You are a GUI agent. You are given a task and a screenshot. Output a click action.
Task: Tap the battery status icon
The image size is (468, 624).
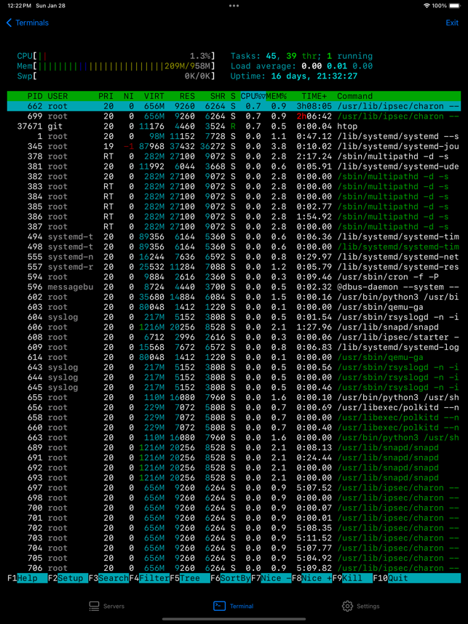[x=455, y=6]
